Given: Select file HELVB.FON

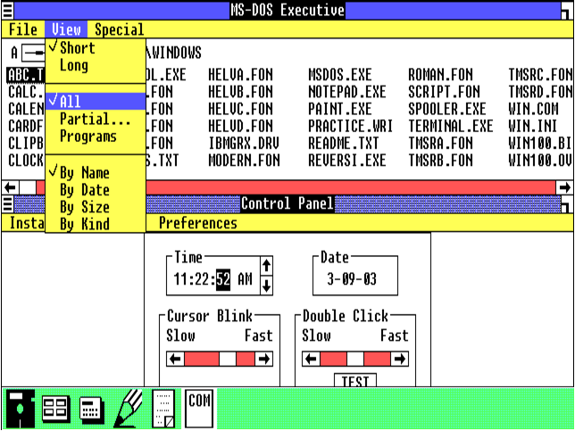Looking at the screenshot, I should point(240,92).
